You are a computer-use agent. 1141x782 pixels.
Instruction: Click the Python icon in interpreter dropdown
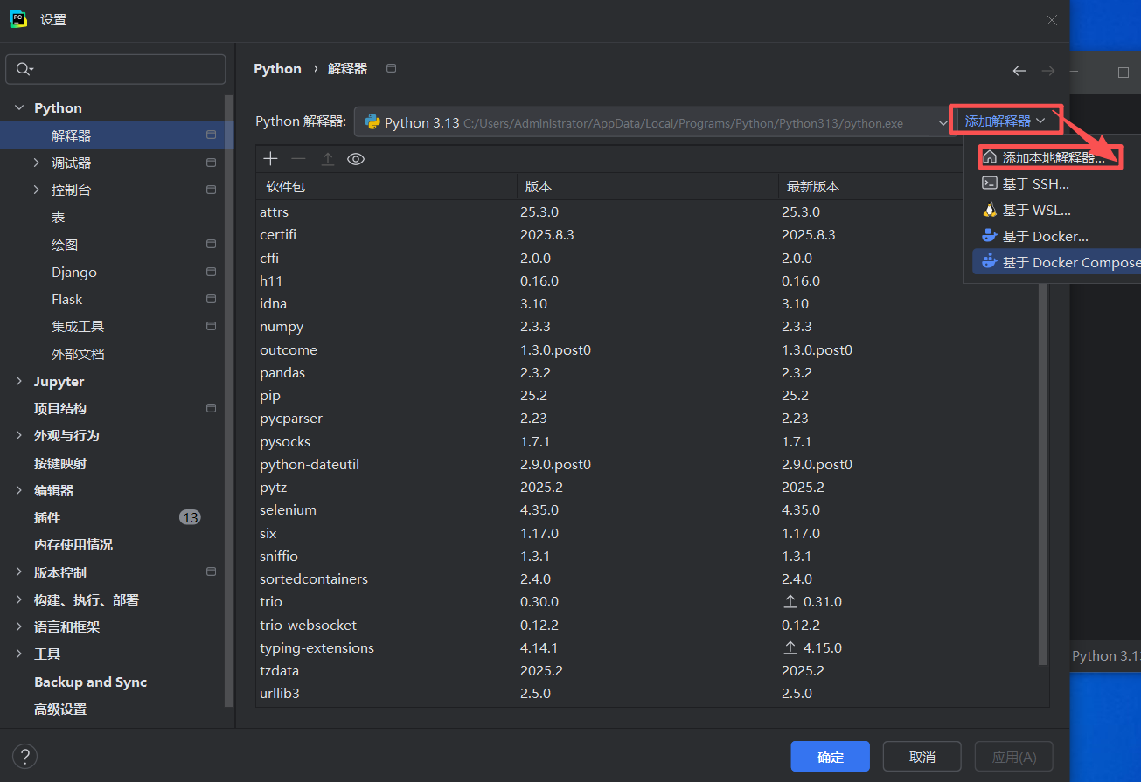(x=372, y=122)
